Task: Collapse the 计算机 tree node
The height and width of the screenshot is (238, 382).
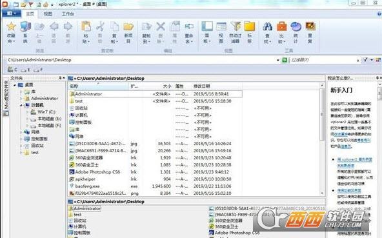Action: (21, 105)
